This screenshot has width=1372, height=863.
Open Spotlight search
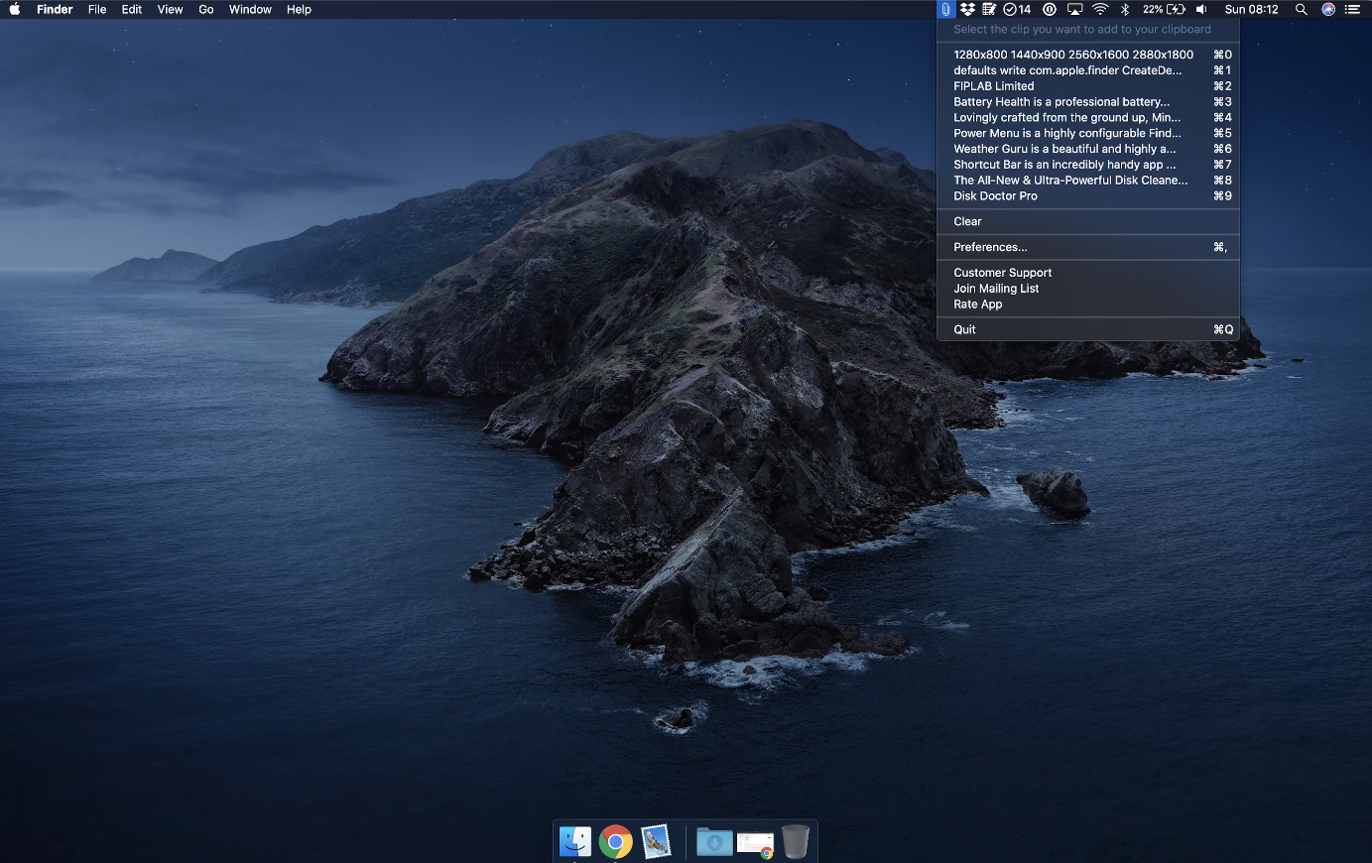pos(1302,9)
